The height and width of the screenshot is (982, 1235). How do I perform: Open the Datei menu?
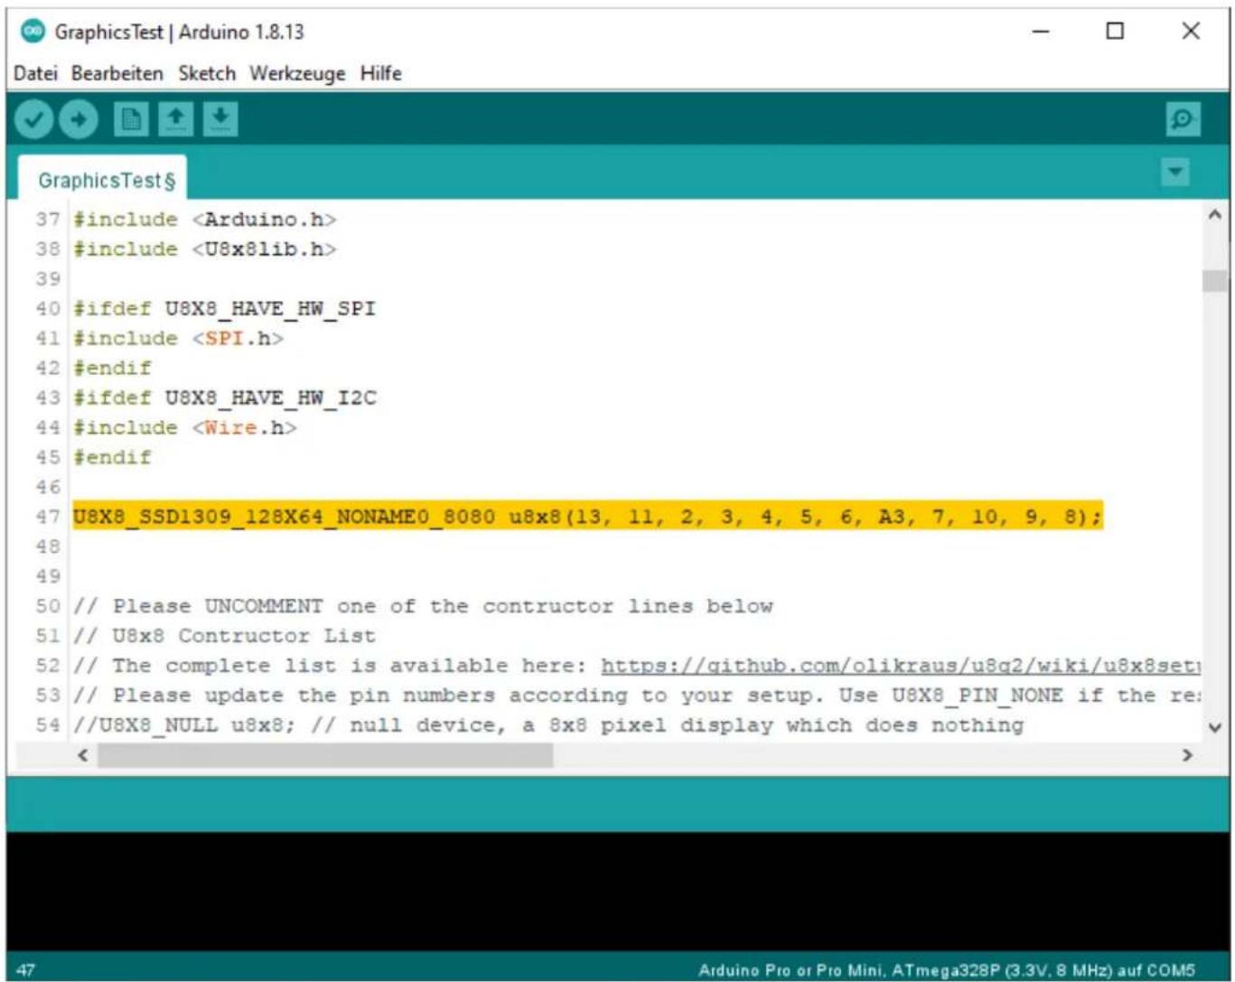point(35,73)
